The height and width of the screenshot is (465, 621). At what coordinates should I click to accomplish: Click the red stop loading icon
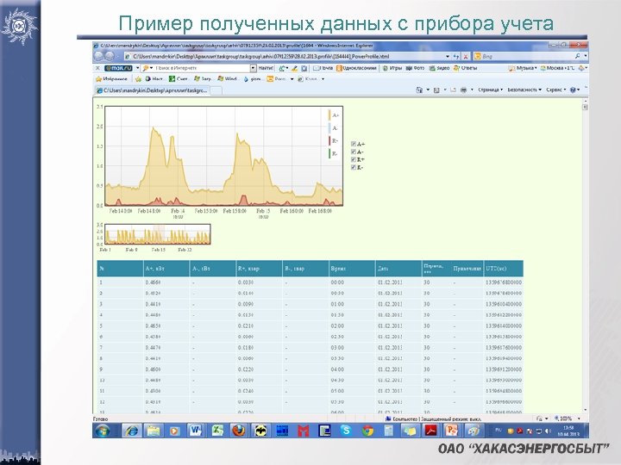pyautogui.click(x=466, y=57)
